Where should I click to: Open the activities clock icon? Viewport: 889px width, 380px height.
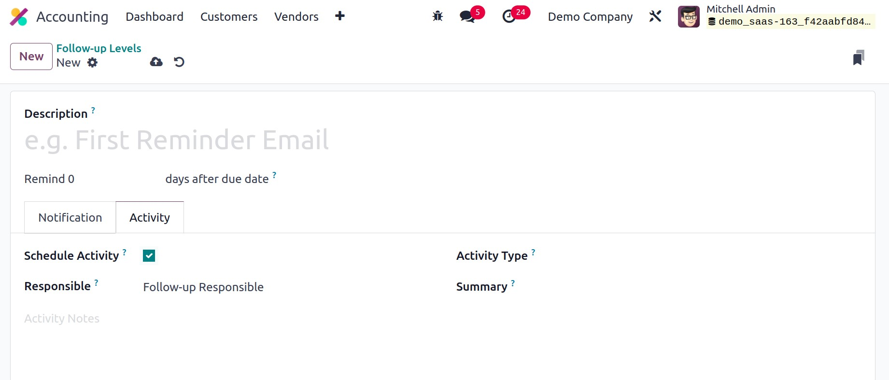tap(509, 16)
